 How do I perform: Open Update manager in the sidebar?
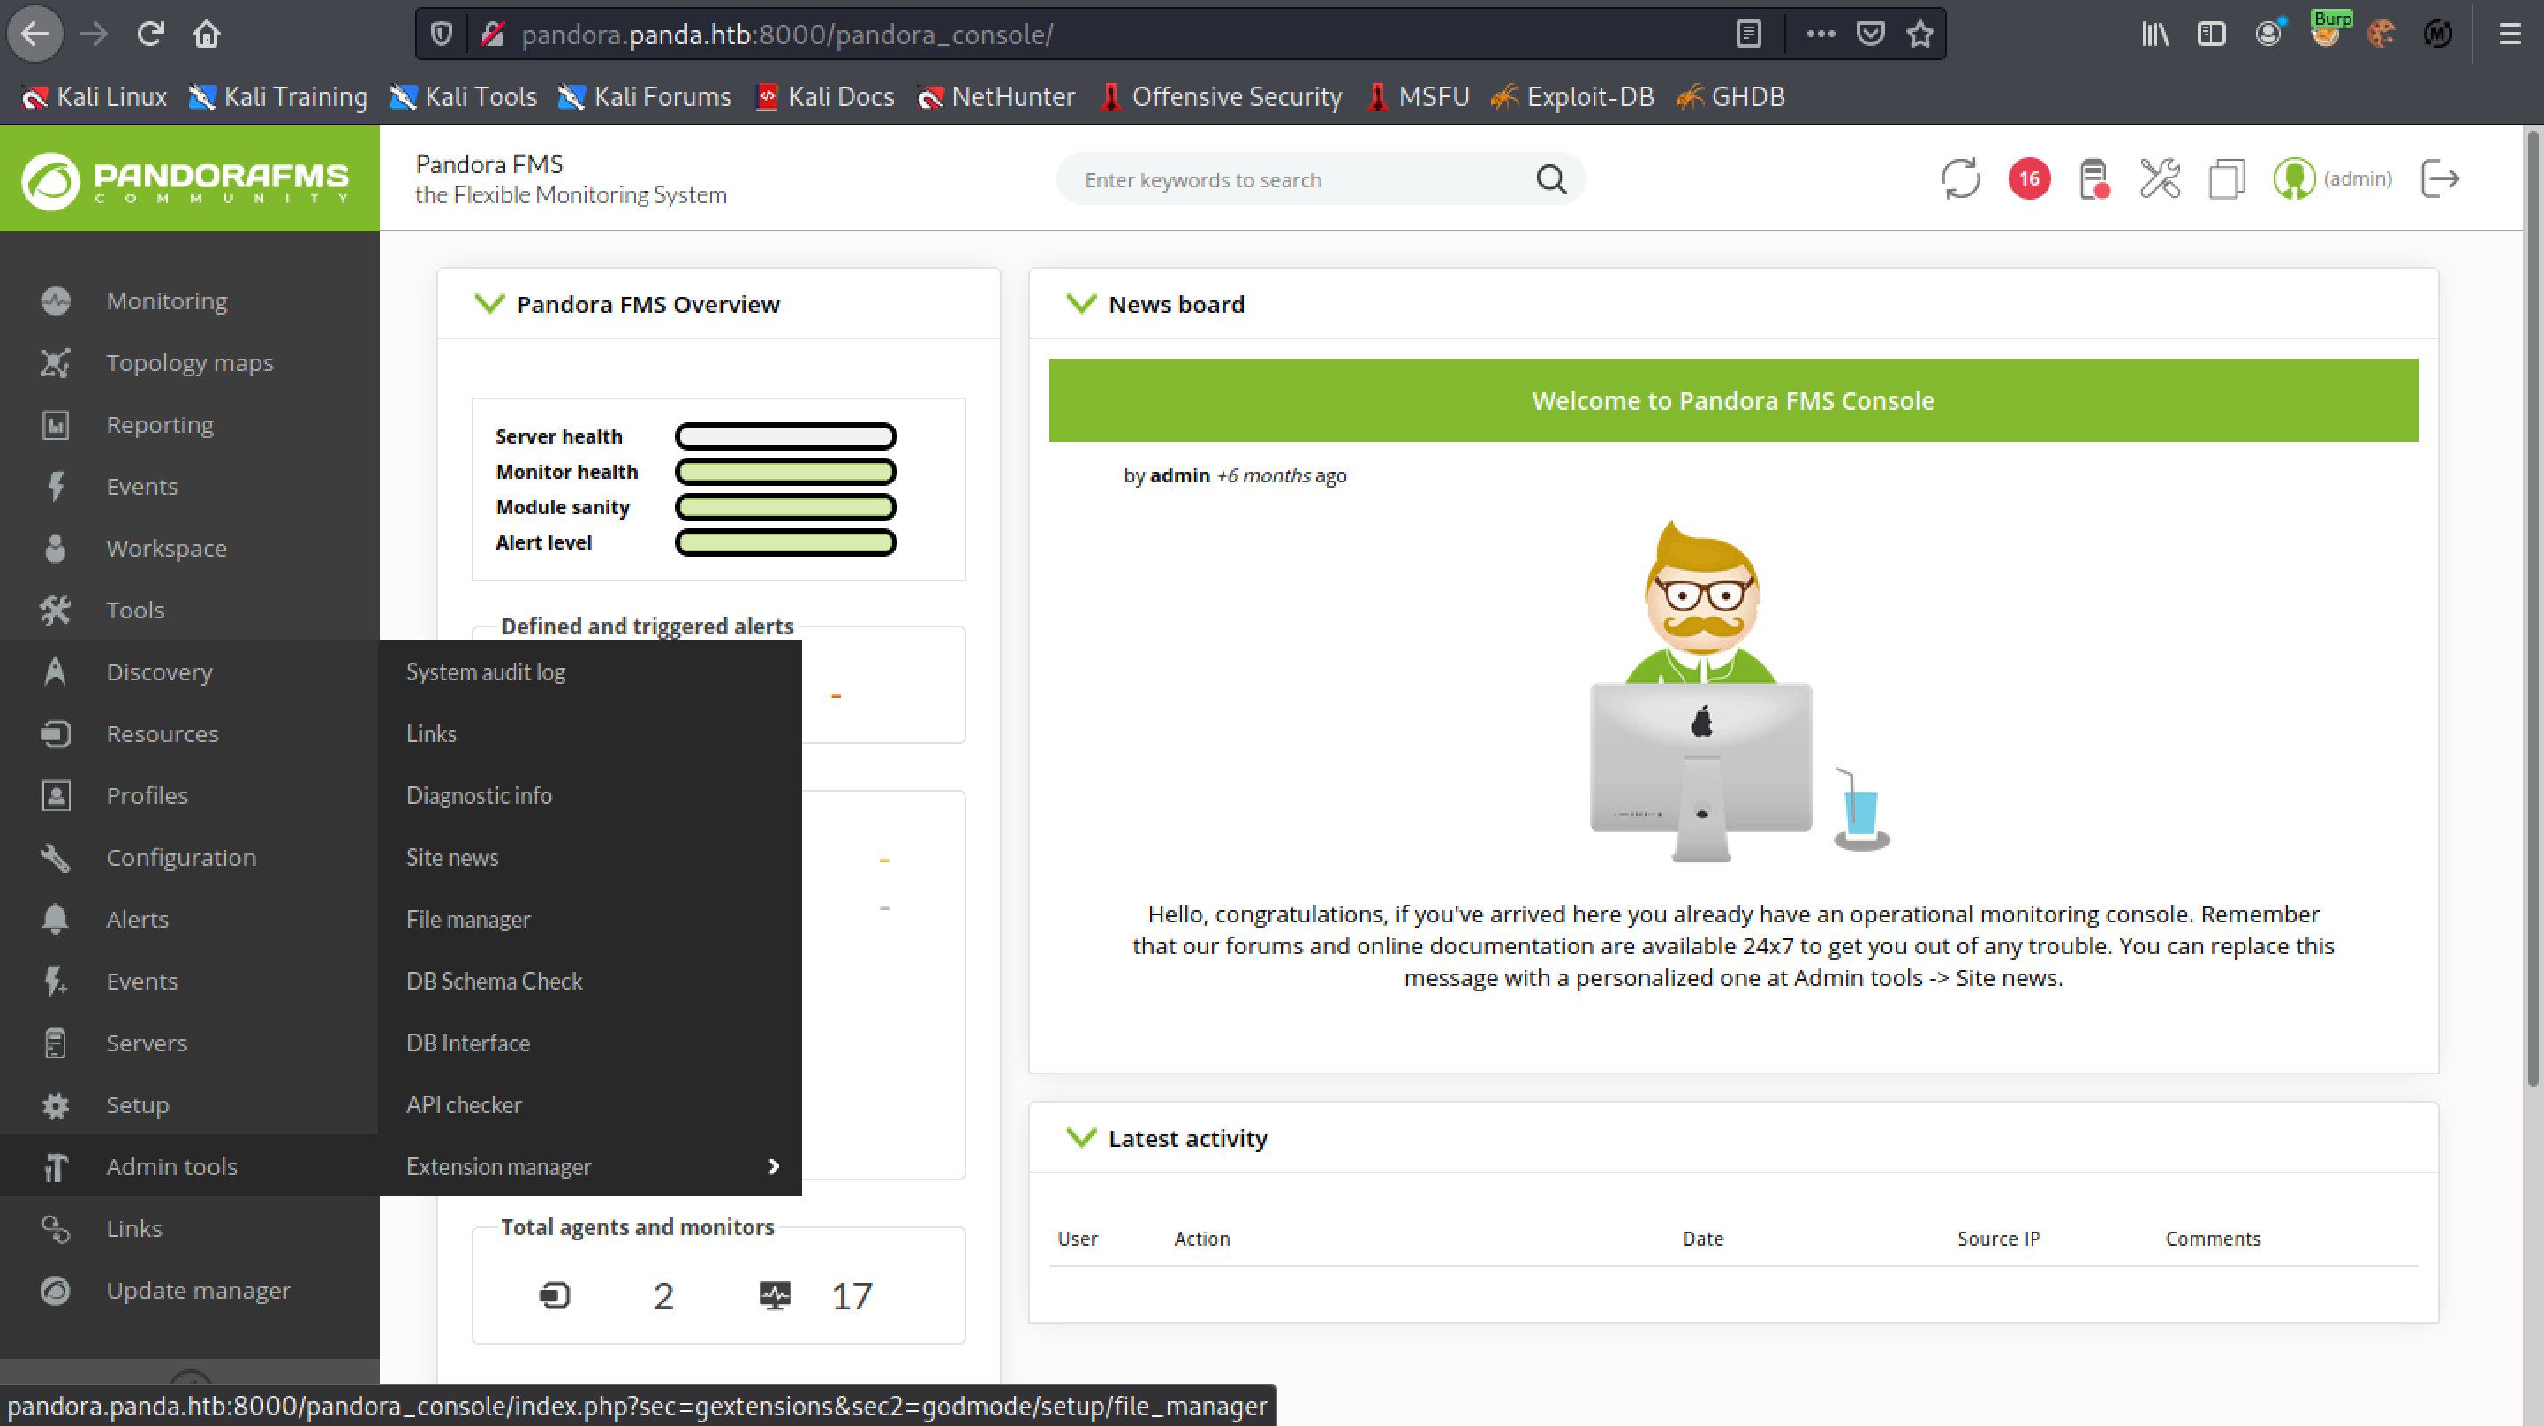pyautogui.click(x=198, y=1290)
